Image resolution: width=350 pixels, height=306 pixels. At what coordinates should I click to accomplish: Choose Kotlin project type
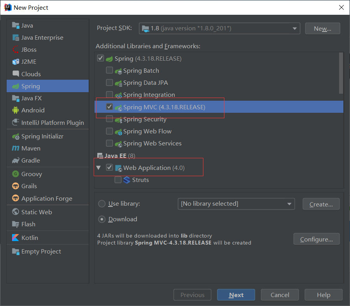click(x=47, y=238)
